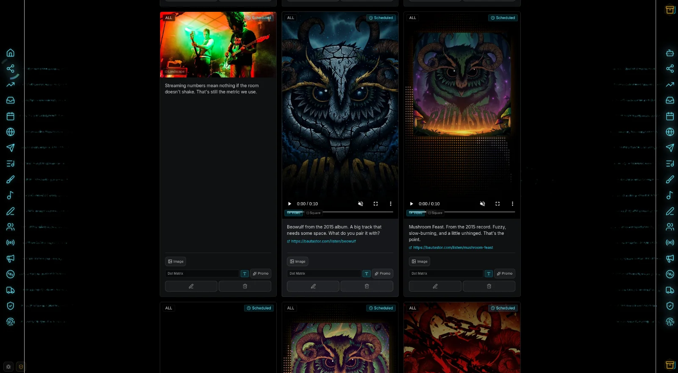Open Dot Matrix selector on Streaming numbers card
This screenshot has height=373, width=678.
202,274
